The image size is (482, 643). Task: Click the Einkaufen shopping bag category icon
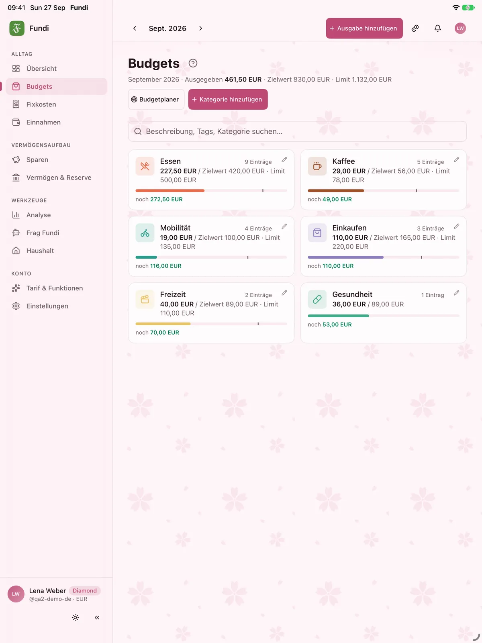(x=317, y=233)
